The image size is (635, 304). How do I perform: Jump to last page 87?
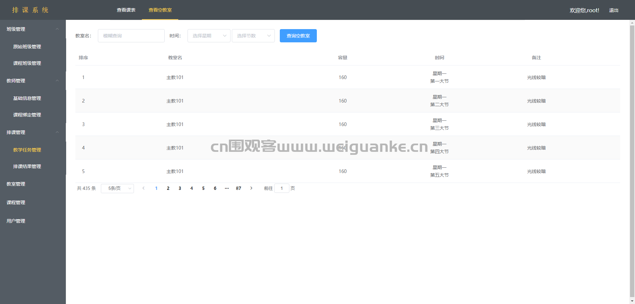coord(238,188)
